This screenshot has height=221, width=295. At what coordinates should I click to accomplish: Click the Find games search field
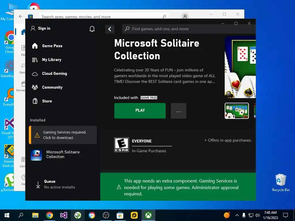[189, 29]
